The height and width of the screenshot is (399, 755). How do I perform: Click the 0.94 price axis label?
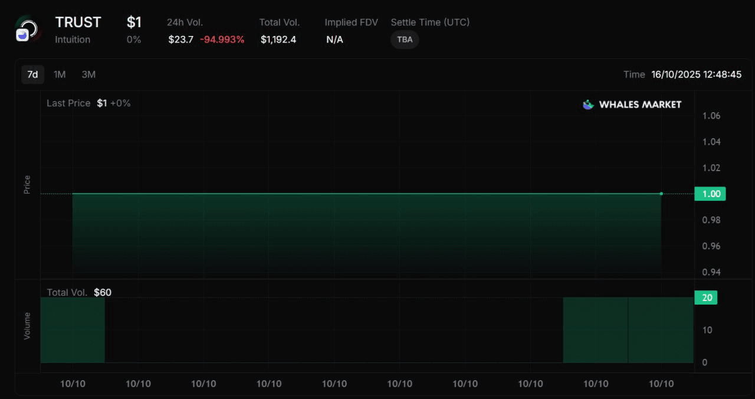tap(711, 272)
